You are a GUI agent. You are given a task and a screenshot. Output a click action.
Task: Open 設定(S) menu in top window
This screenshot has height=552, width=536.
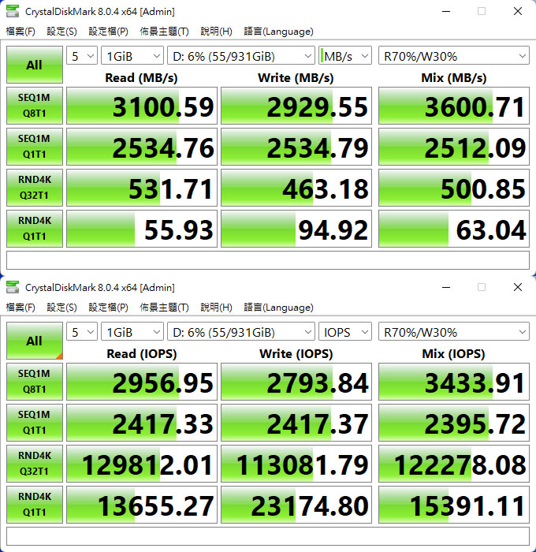[61, 32]
